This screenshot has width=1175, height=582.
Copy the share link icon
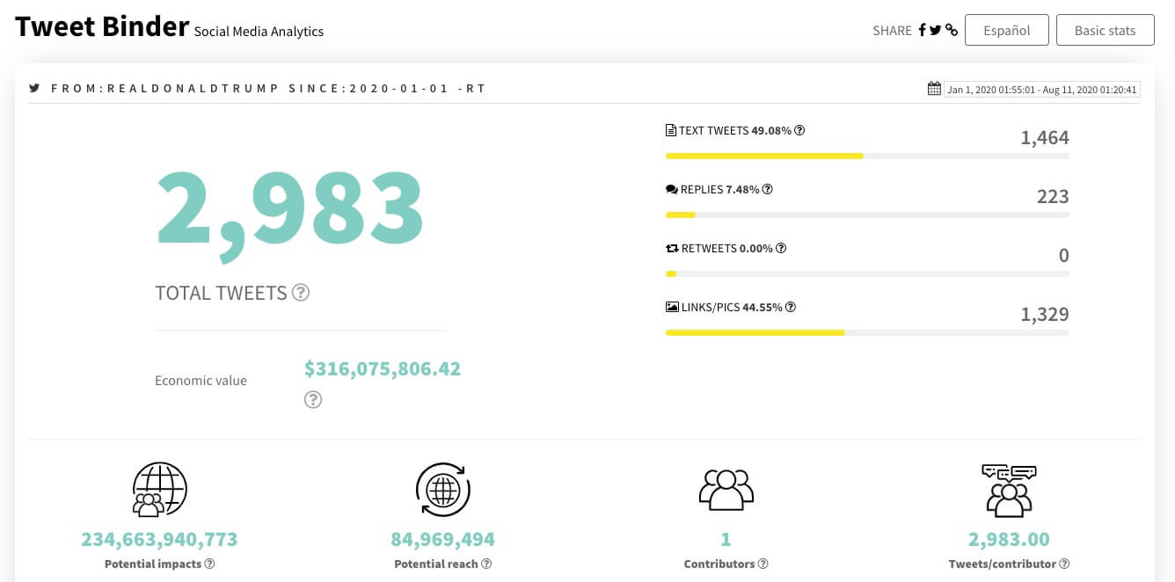(951, 30)
